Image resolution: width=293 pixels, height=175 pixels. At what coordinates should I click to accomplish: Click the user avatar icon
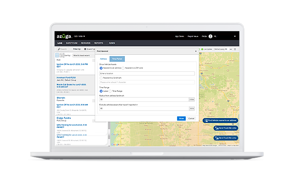pyautogui.click(x=211, y=36)
